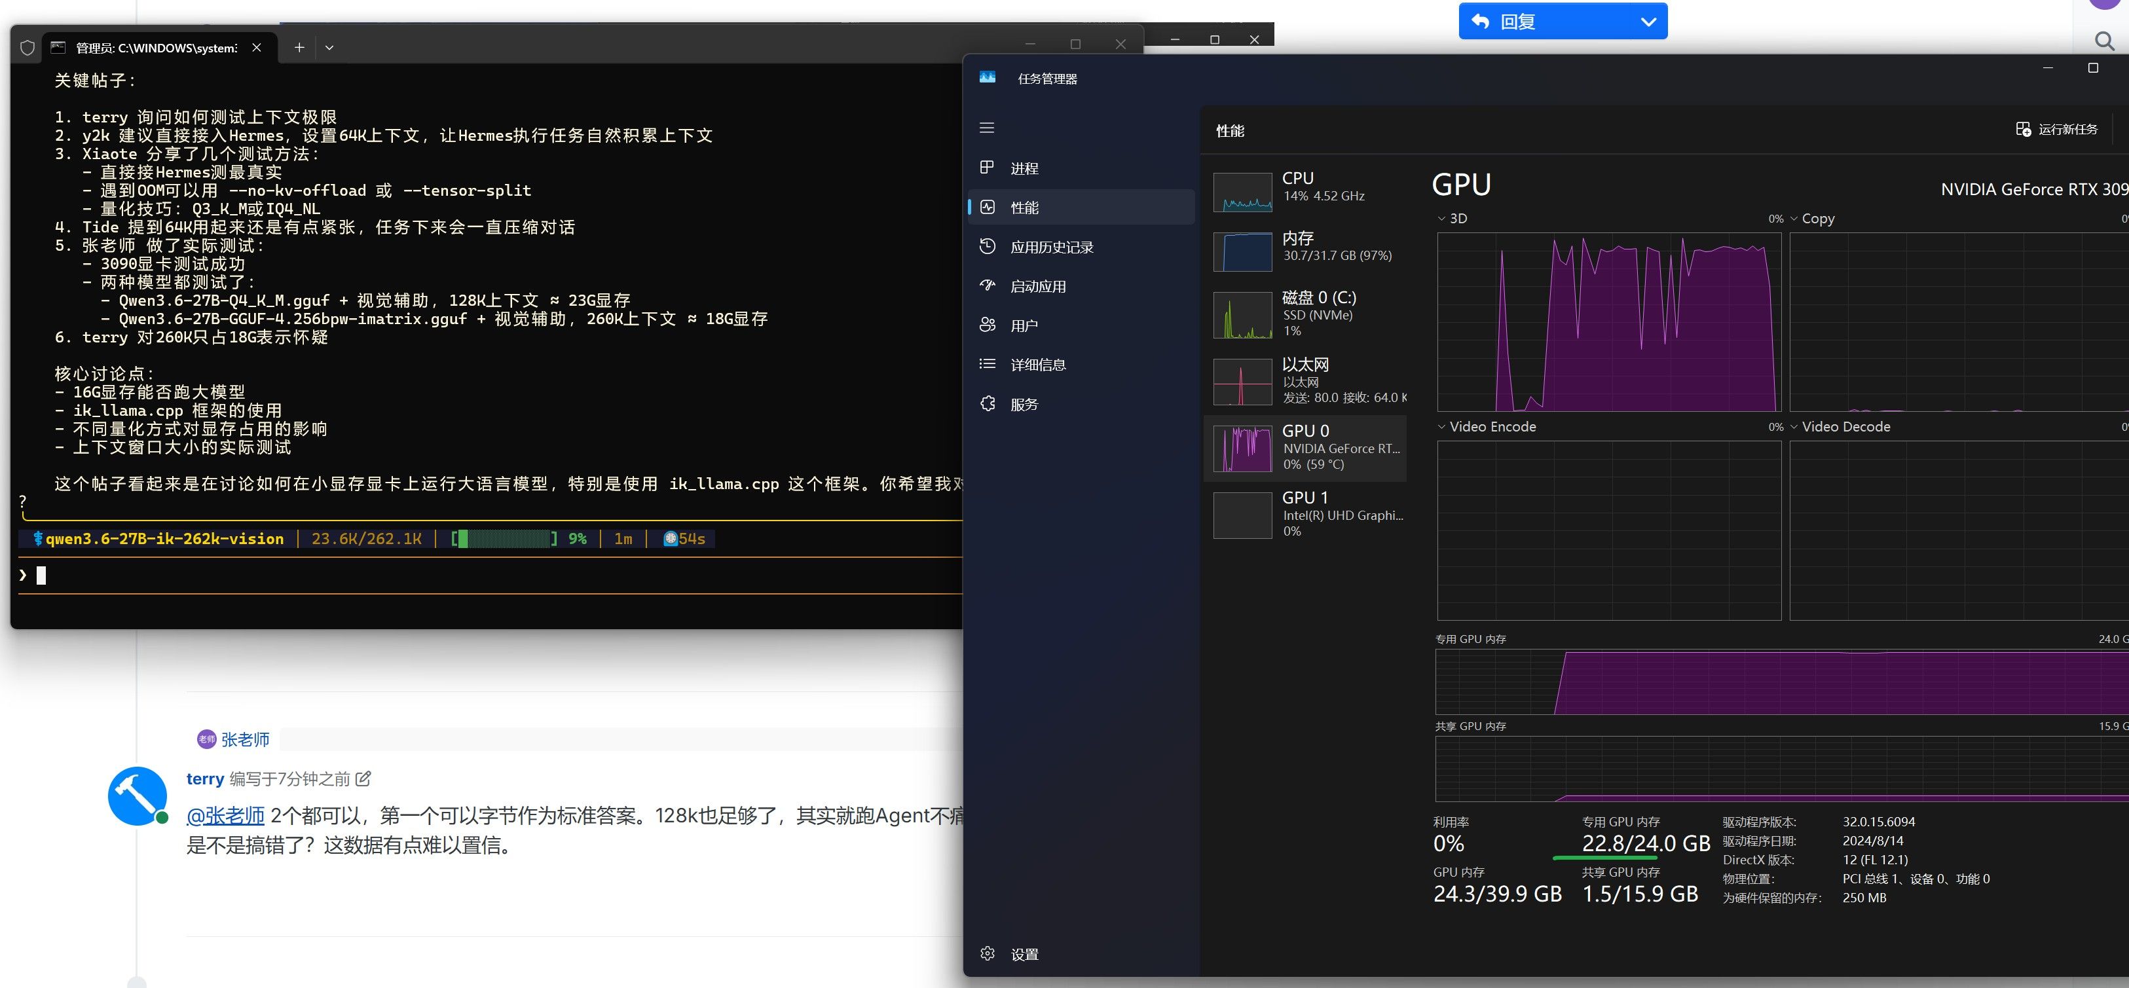
Task: Select GPU 0 NVIDIA GeForce entry
Action: point(1306,448)
